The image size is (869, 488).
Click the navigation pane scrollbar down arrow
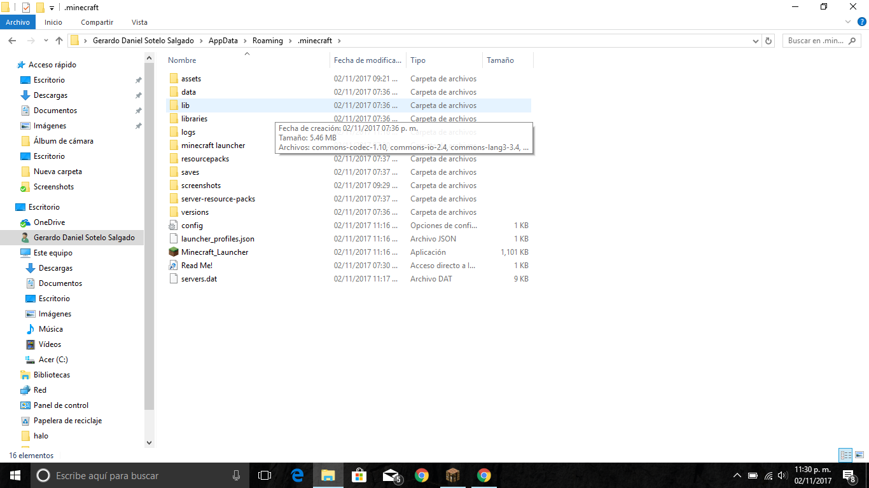149,443
